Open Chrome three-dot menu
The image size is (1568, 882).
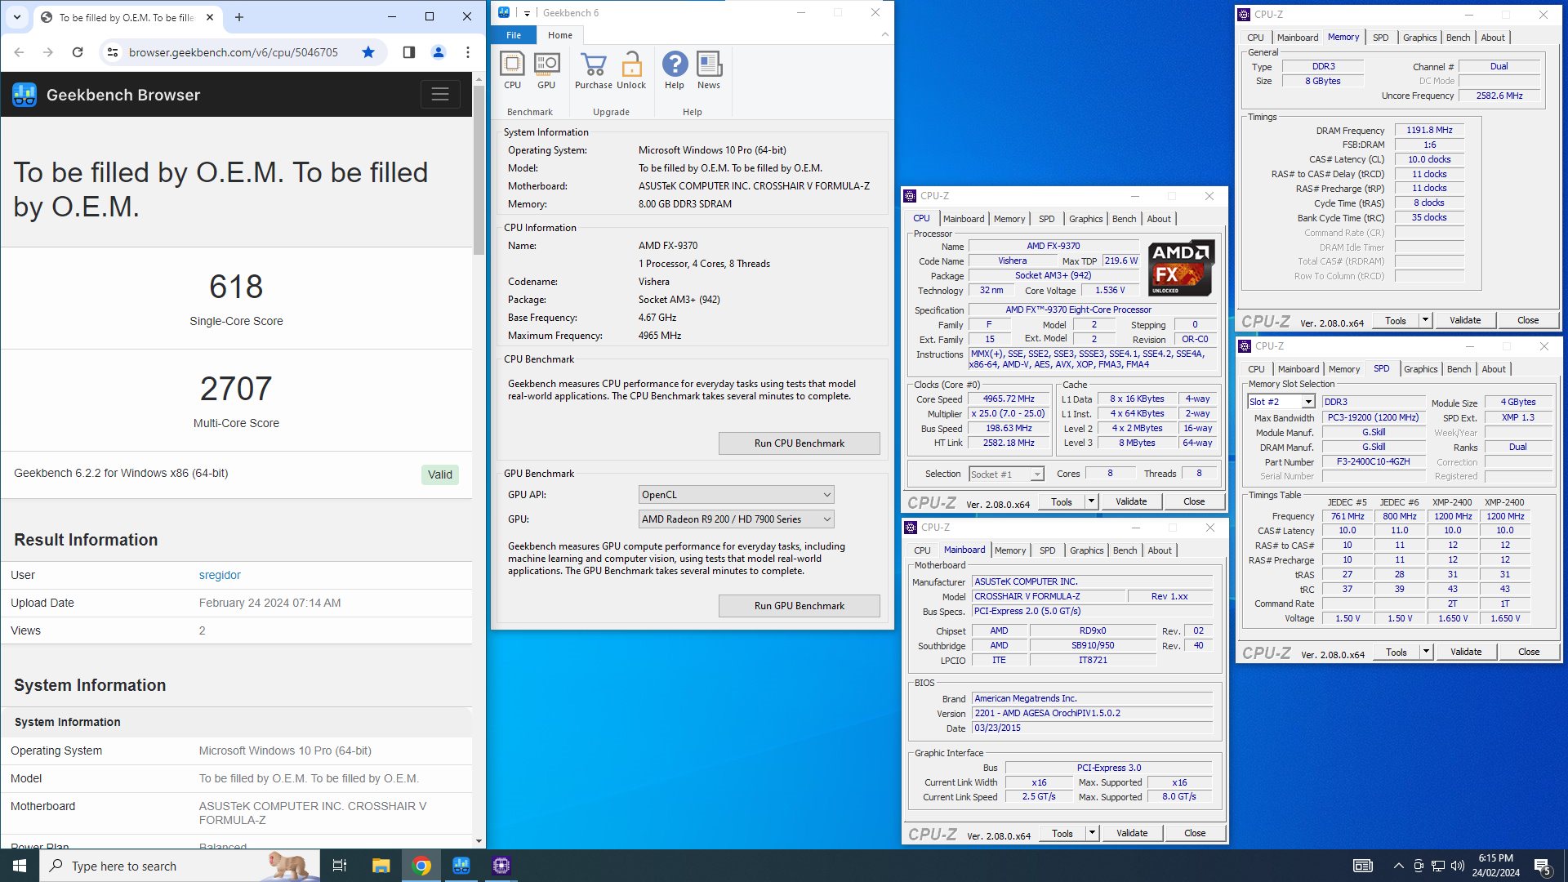(468, 52)
